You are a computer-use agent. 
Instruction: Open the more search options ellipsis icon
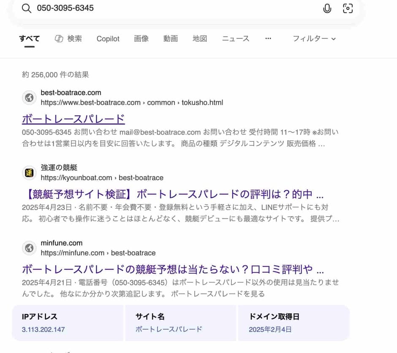coord(268,38)
